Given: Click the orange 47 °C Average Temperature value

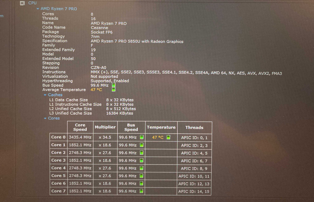Looking at the screenshot, I should tap(96, 90).
